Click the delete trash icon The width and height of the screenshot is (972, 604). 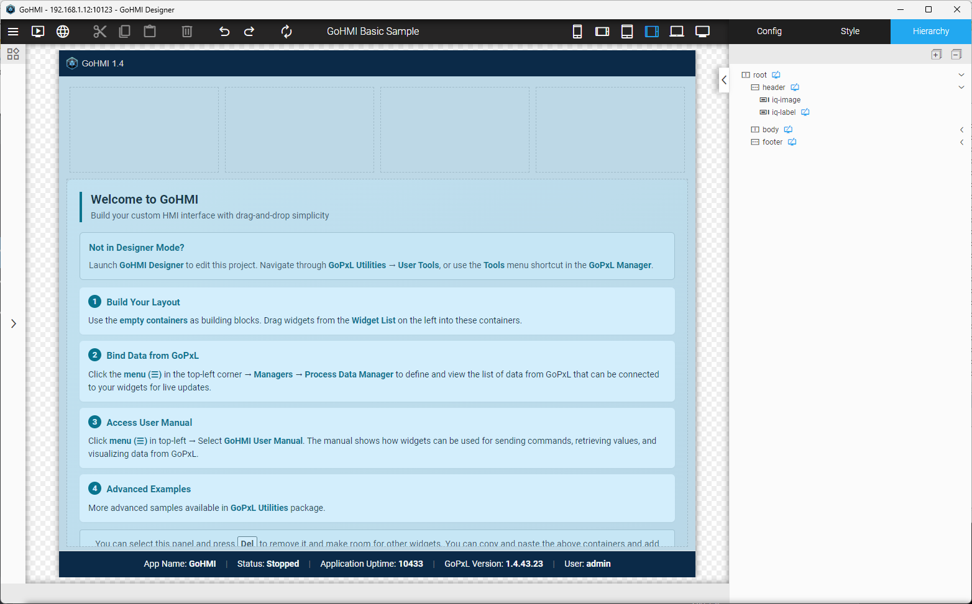(x=187, y=32)
